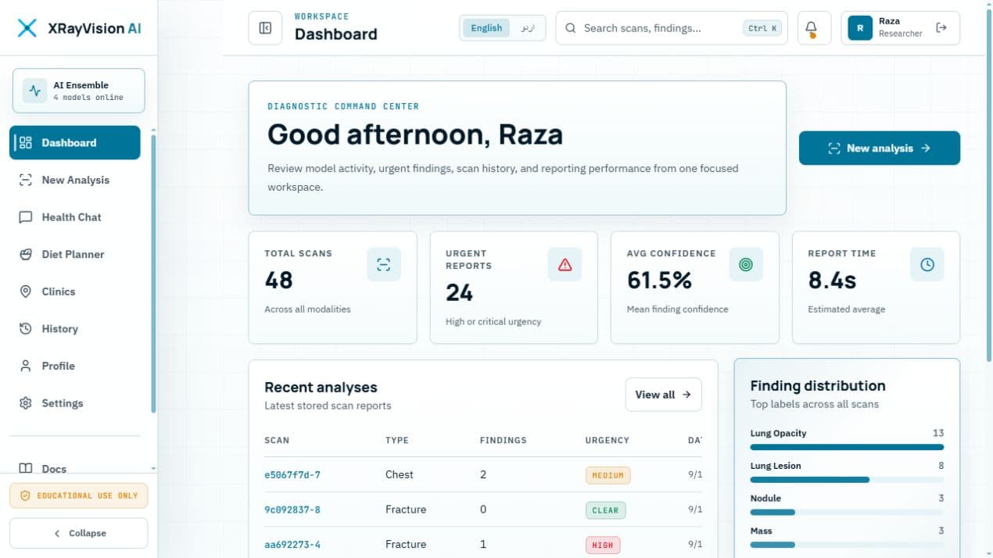Switch language to Urdu

[x=528, y=28]
